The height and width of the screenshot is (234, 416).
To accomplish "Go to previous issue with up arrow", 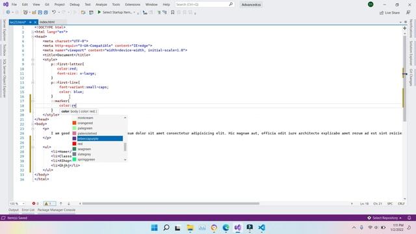I will (x=60, y=203).
